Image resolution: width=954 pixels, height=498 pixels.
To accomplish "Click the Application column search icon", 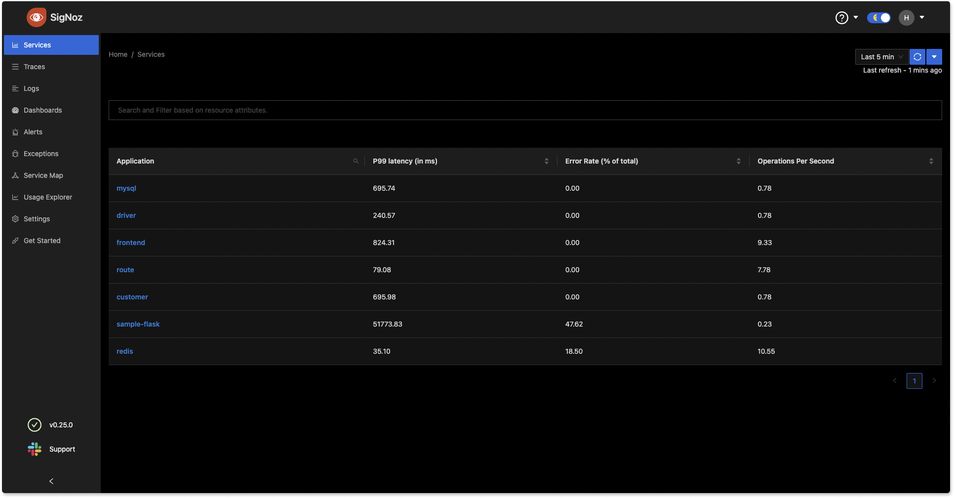I will coord(356,161).
